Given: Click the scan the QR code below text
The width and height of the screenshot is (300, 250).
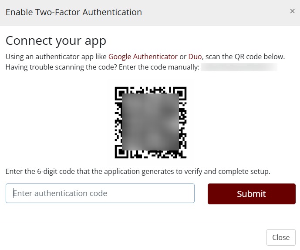Looking at the screenshot, I should point(245,57).
